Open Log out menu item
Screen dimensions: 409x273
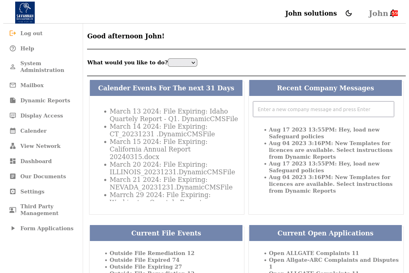click(31, 33)
